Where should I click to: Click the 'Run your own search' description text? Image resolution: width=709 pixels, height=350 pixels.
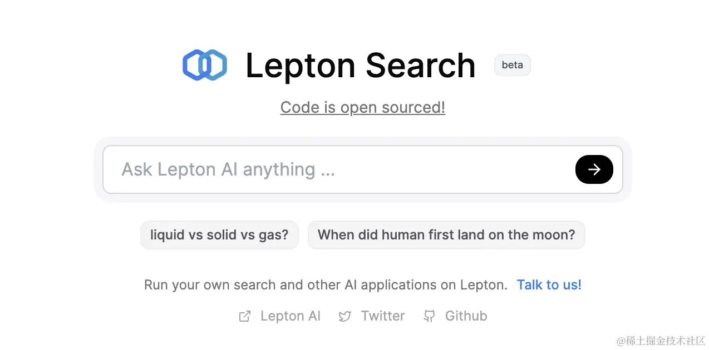[326, 284]
